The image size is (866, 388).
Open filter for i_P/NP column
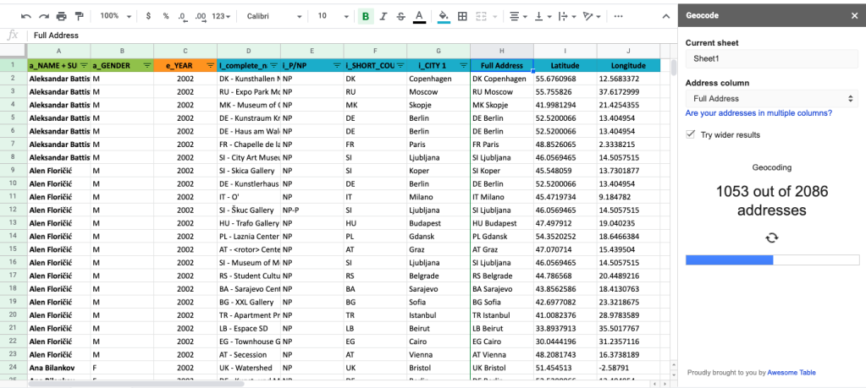(337, 66)
